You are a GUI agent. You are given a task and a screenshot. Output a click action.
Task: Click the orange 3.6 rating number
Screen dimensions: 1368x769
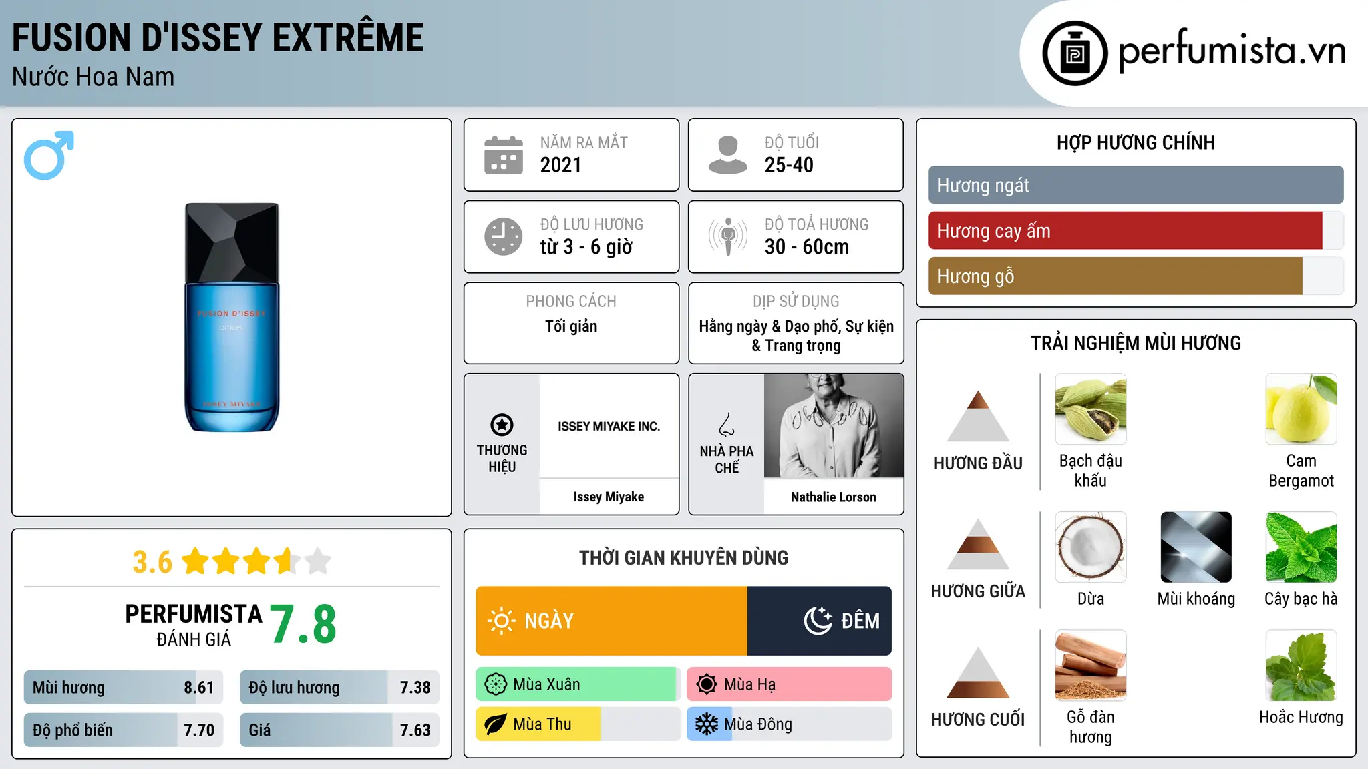pyautogui.click(x=152, y=562)
